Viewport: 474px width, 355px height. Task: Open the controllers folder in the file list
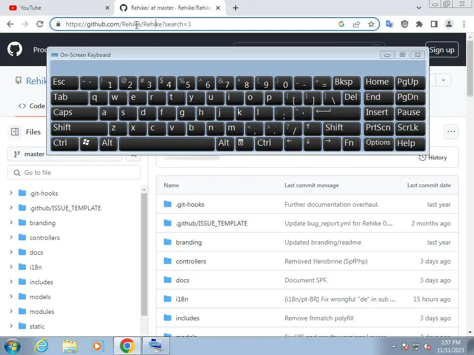pos(191,261)
